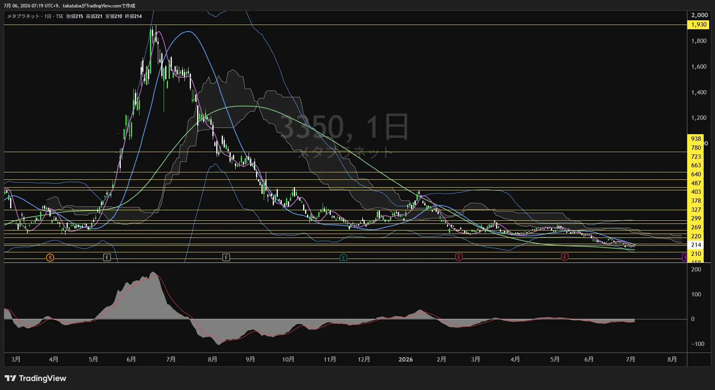Open the gray E marker near May

[107, 257]
